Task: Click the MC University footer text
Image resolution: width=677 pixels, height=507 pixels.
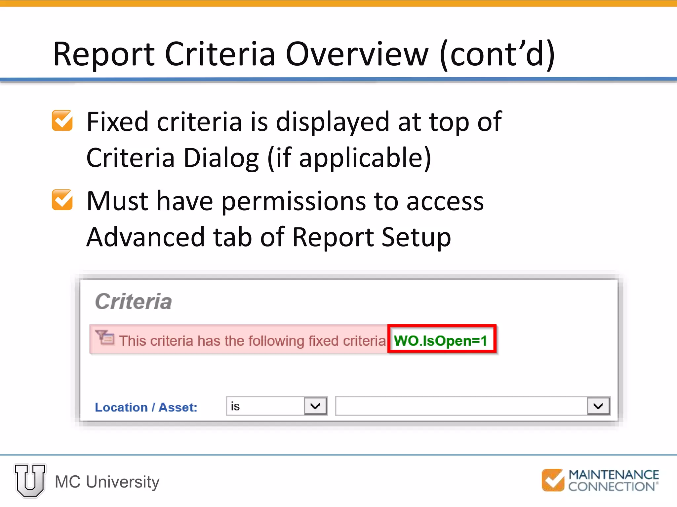Action: tap(107, 482)
